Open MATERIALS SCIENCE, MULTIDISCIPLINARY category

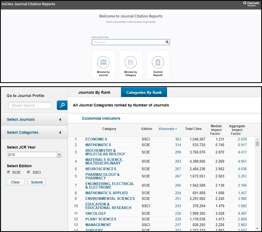click(104, 161)
